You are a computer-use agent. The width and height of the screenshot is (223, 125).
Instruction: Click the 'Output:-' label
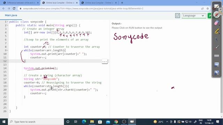[x=117, y=24]
